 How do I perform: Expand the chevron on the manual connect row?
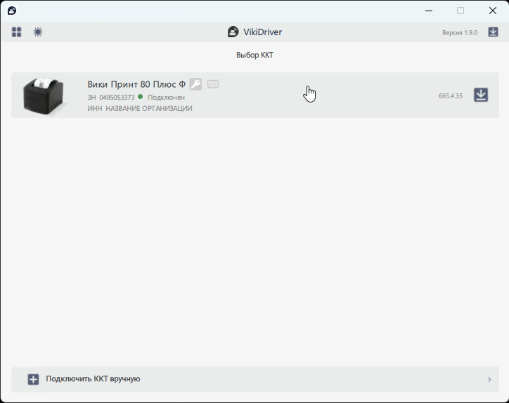point(489,379)
